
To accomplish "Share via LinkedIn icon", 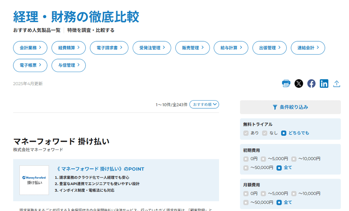I will coord(324,83).
